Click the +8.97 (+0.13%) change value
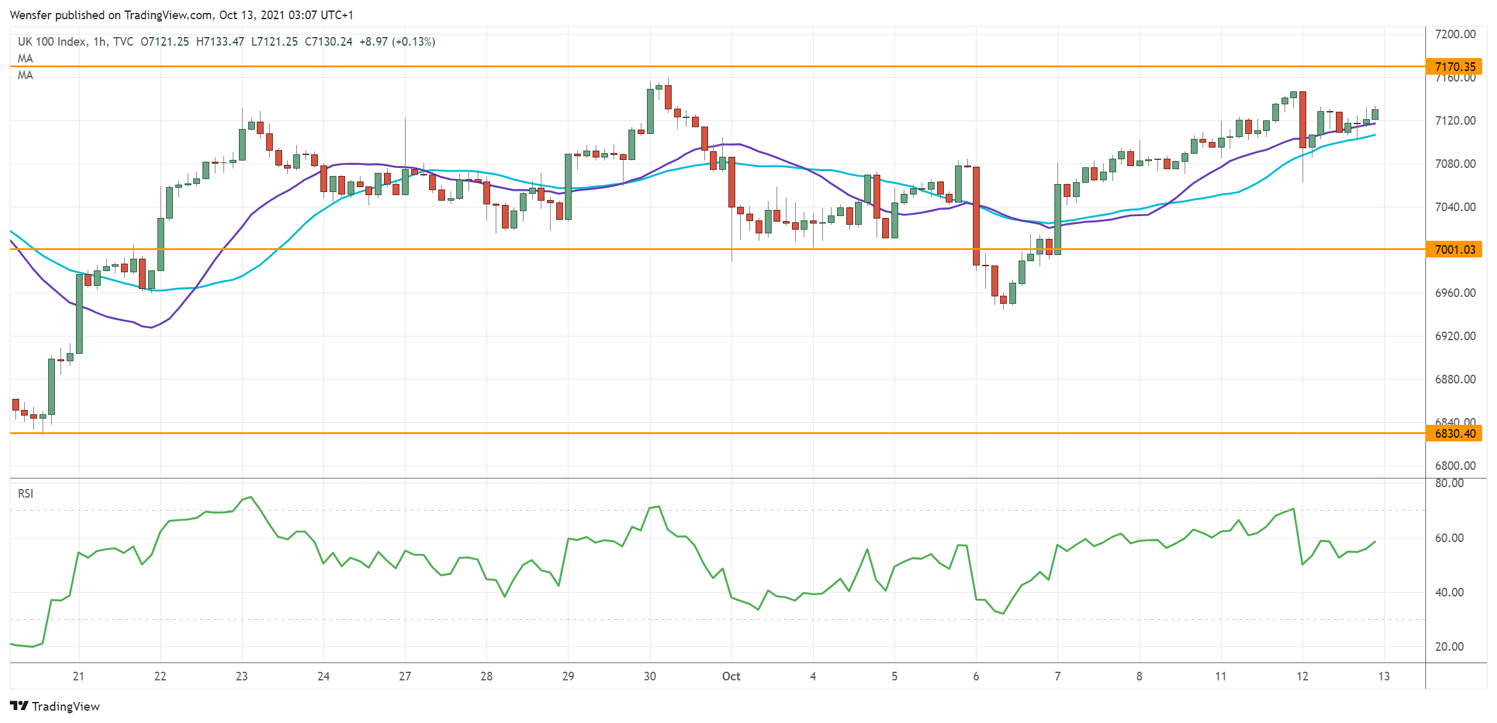The image size is (1497, 723). point(397,41)
